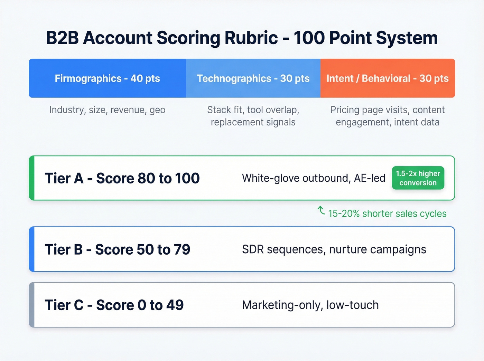Click the blue accent bar on Tier B
Viewport: 484px width, 361px height.
click(x=32, y=249)
